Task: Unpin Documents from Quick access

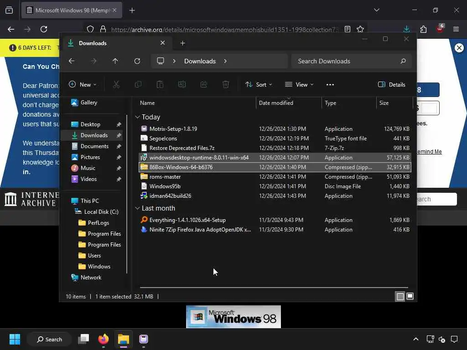Action: pyautogui.click(x=119, y=146)
